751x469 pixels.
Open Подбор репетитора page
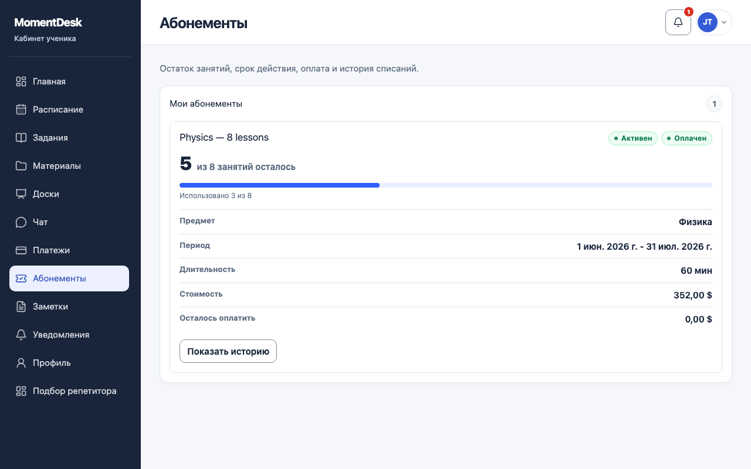pos(69,391)
